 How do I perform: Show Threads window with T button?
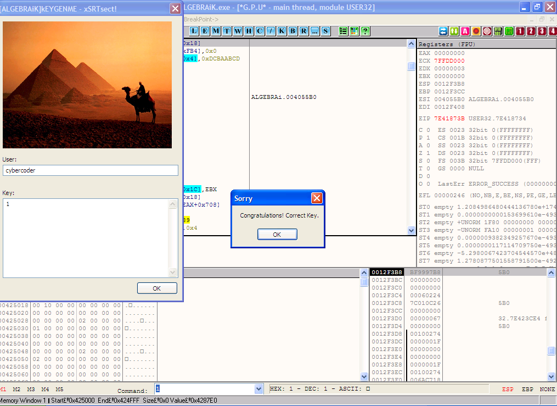tap(227, 31)
